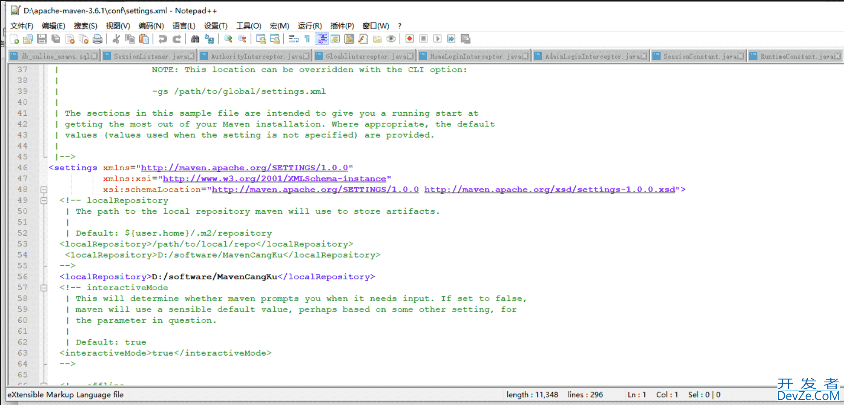Screen dimensions: 844x405
Task: Click the Start Recording macro icon
Action: (410, 39)
